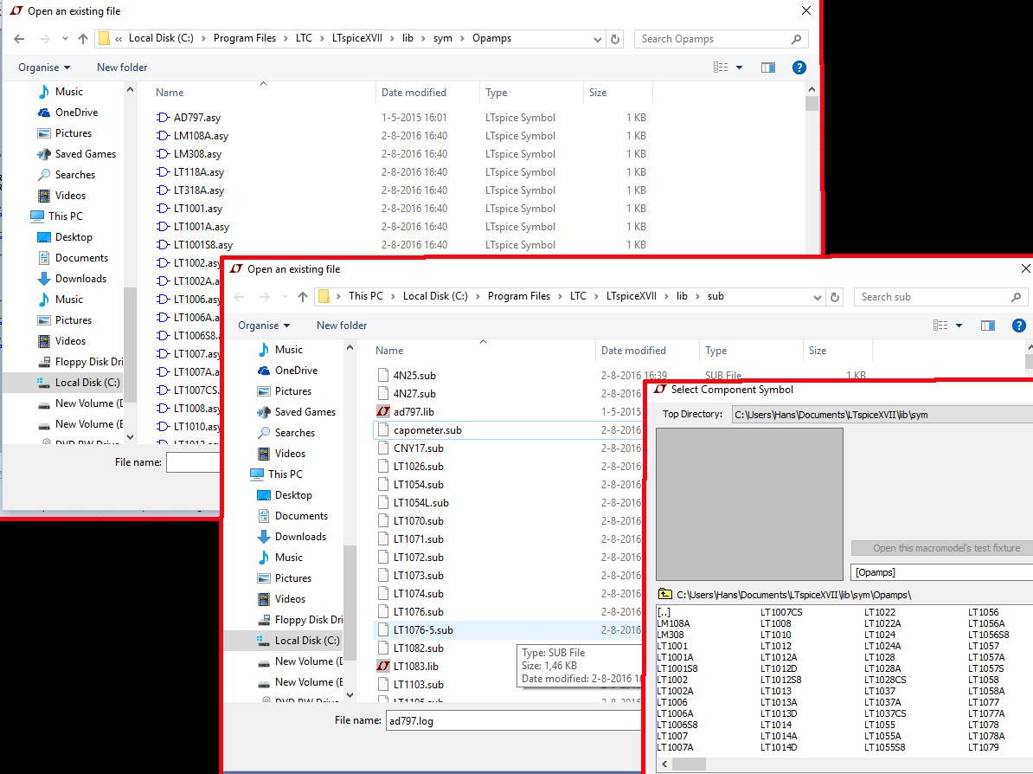Click the folder-up icon in Select Component Symbol
1033x774 pixels.
[665, 594]
